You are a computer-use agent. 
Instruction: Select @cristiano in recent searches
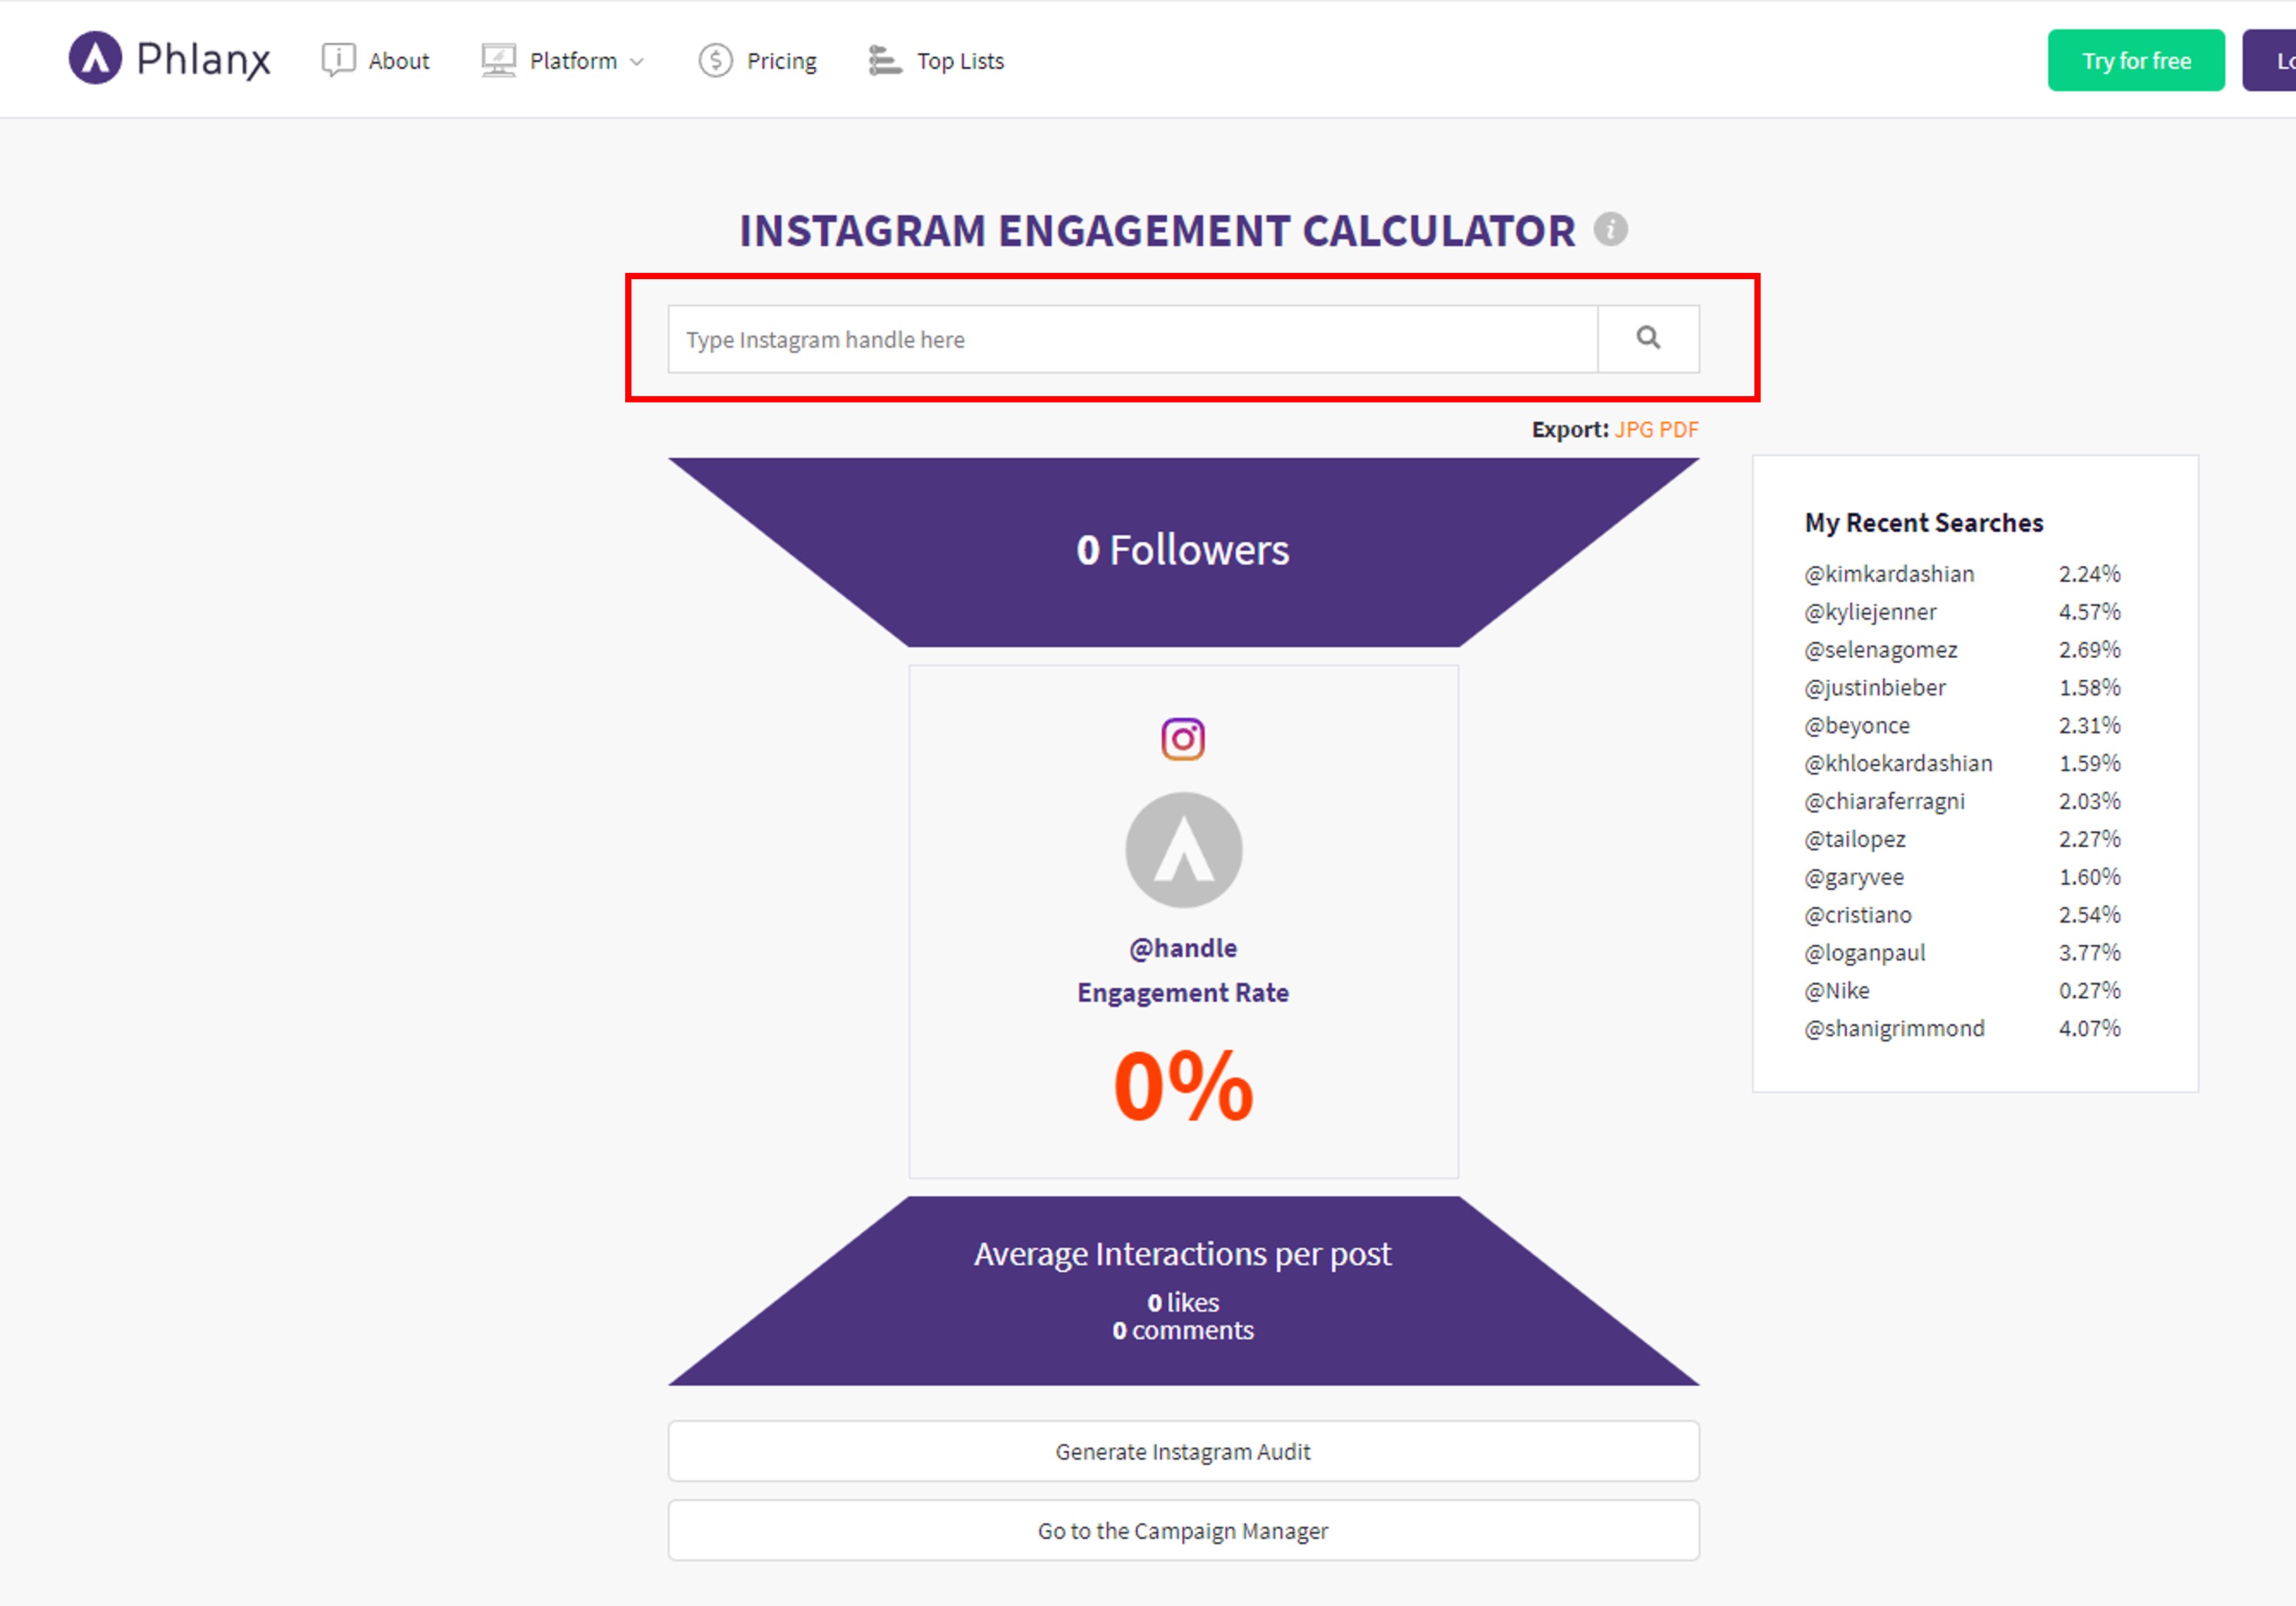[x=1858, y=915]
